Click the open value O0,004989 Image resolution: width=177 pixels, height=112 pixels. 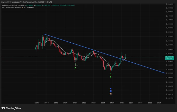tap(29, 5)
